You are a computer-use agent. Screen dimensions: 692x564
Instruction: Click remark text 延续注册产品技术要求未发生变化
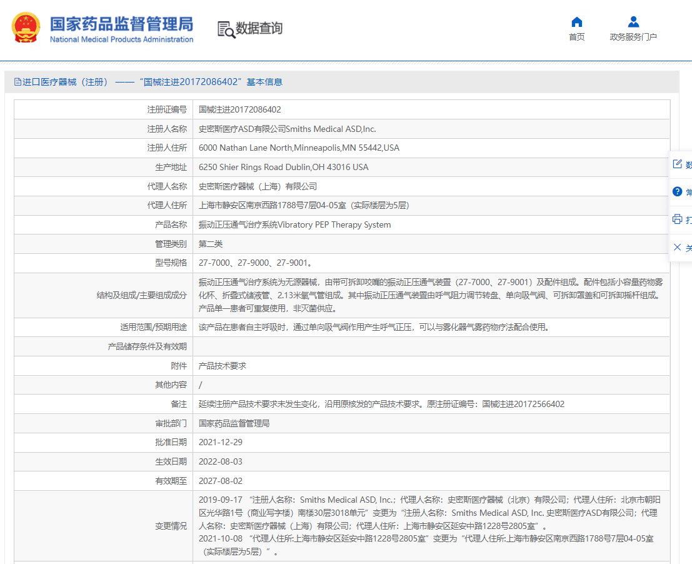(381, 405)
